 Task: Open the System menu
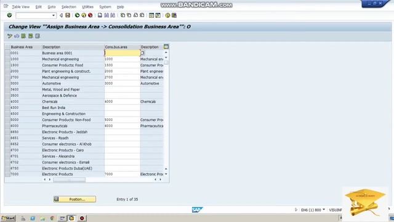coord(105,7)
